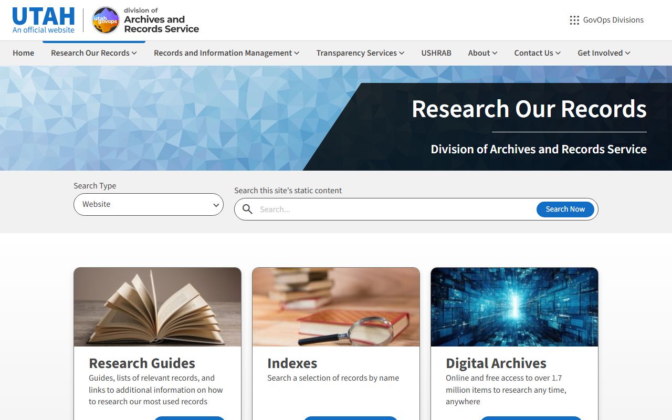Click the Digital Archives blue tunnel image

[x=514, y=307]
